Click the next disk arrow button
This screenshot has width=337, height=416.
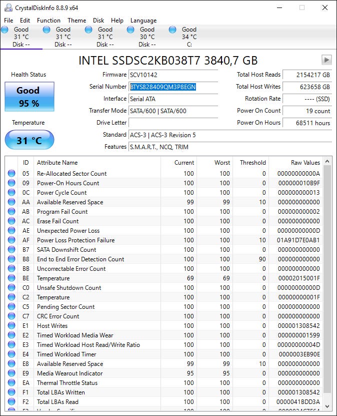[326, 60]
